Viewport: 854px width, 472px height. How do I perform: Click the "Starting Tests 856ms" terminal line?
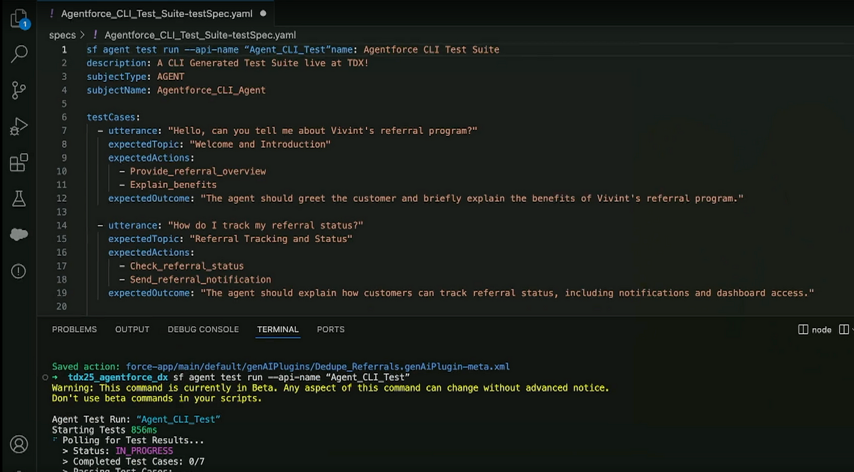[x=104, y=430]
